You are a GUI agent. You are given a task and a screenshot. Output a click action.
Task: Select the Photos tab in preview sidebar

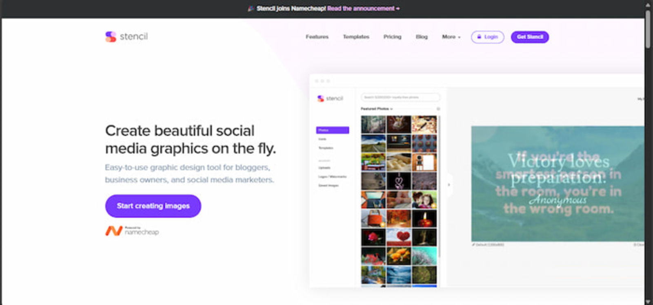pos(332,130)
